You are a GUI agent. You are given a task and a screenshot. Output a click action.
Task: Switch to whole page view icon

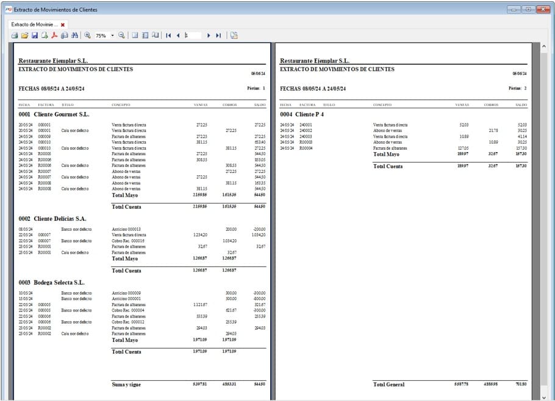point(135,35)
